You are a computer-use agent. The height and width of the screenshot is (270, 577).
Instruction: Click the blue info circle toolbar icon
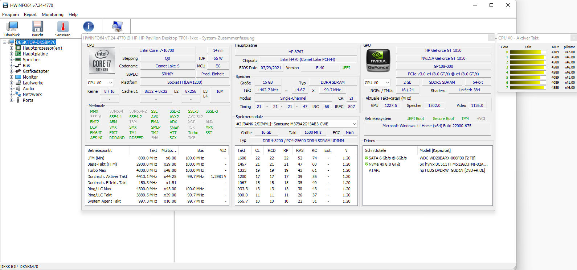pos(88,26)
